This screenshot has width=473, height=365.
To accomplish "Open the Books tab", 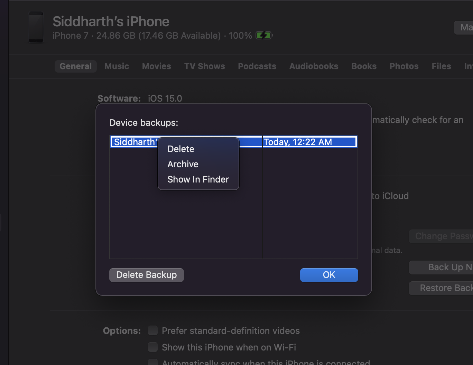I will click(x=364, y=66).
